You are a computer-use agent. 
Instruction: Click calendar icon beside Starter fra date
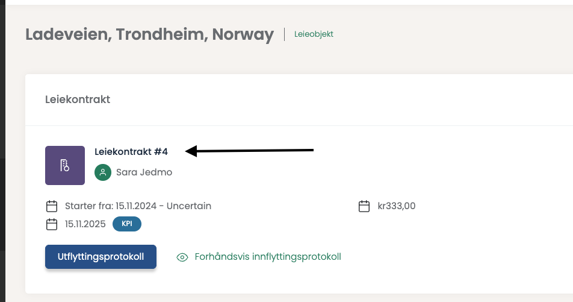(x=52, y=206)
